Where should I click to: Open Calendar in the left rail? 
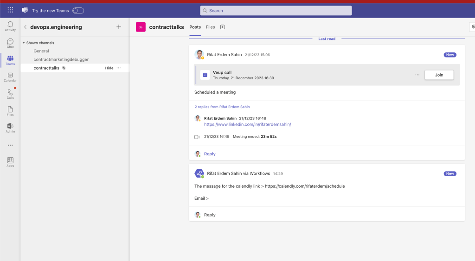pos(10,77)
